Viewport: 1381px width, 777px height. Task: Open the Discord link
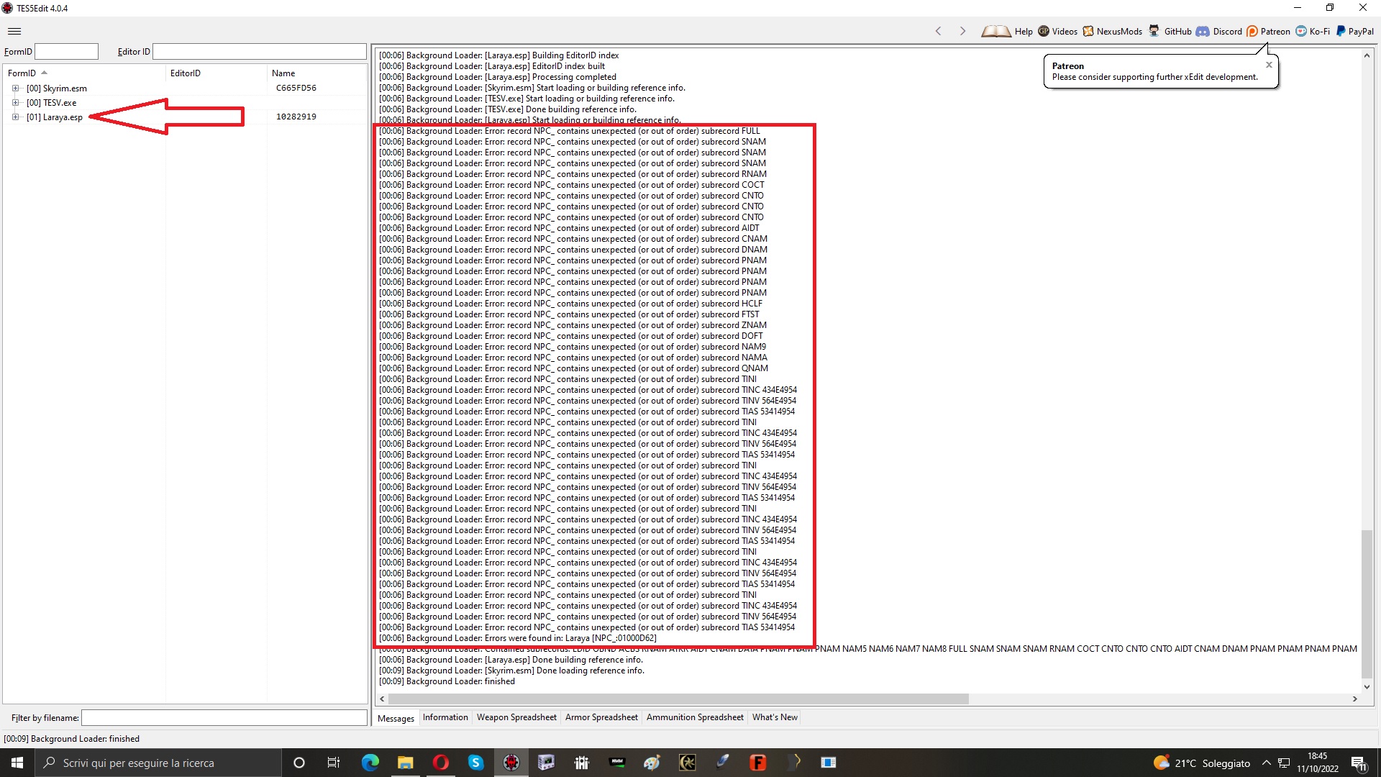(x=1219, y=31)
